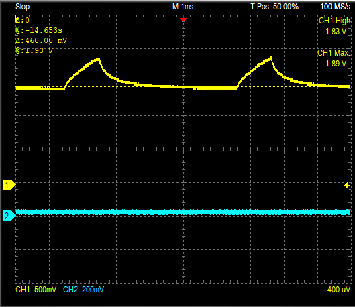Click the 100 MS/s sample rate label
The height and width of the screenshot is (307, 355).
click(x=336, y=7)
